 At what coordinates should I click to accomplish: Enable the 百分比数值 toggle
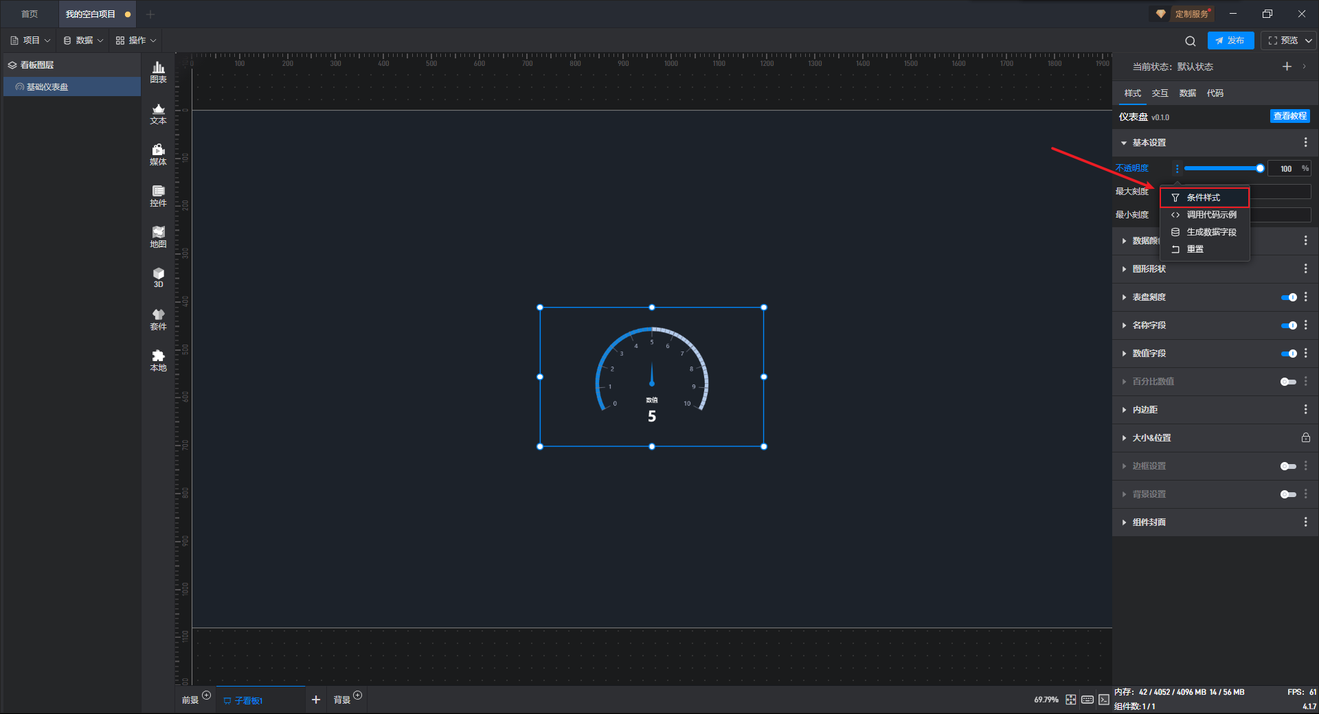[x=1289, y=382]
